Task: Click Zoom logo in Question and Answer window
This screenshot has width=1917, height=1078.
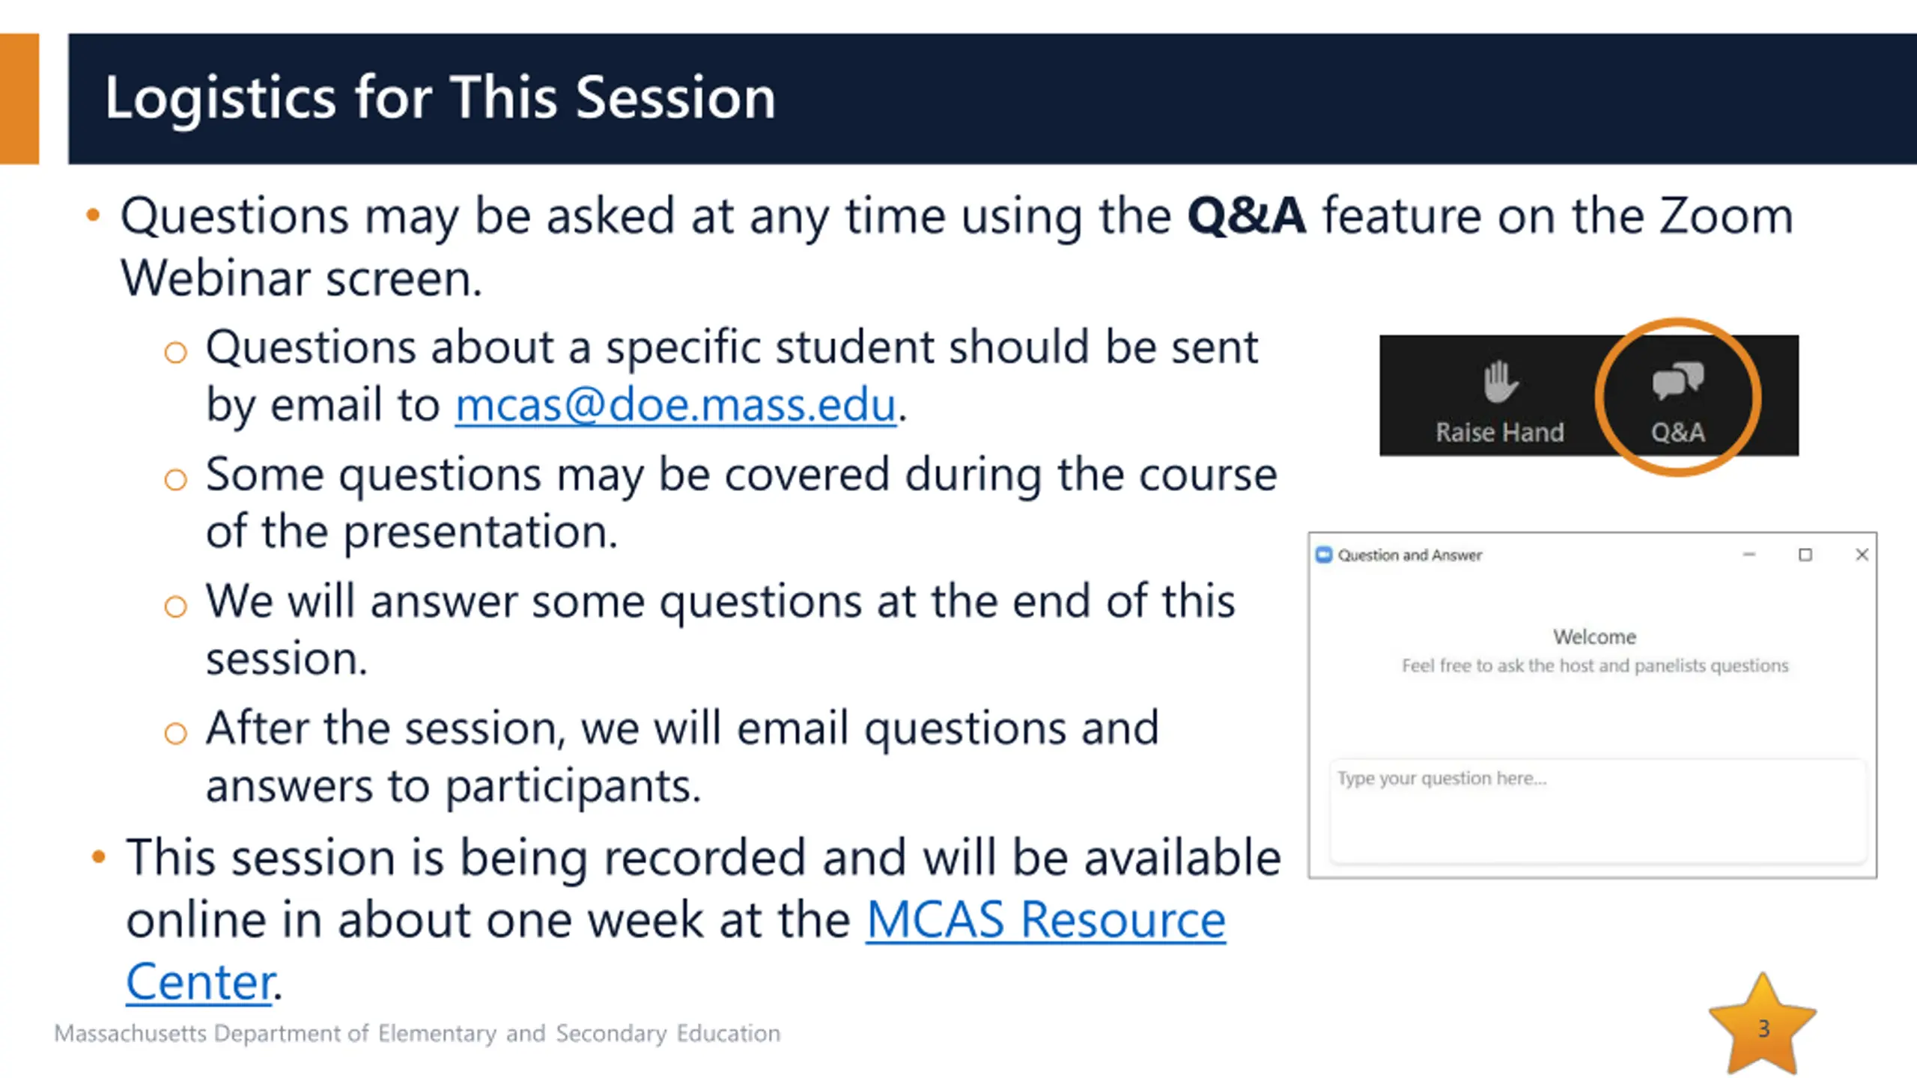Action: [x=1324, y=555]
